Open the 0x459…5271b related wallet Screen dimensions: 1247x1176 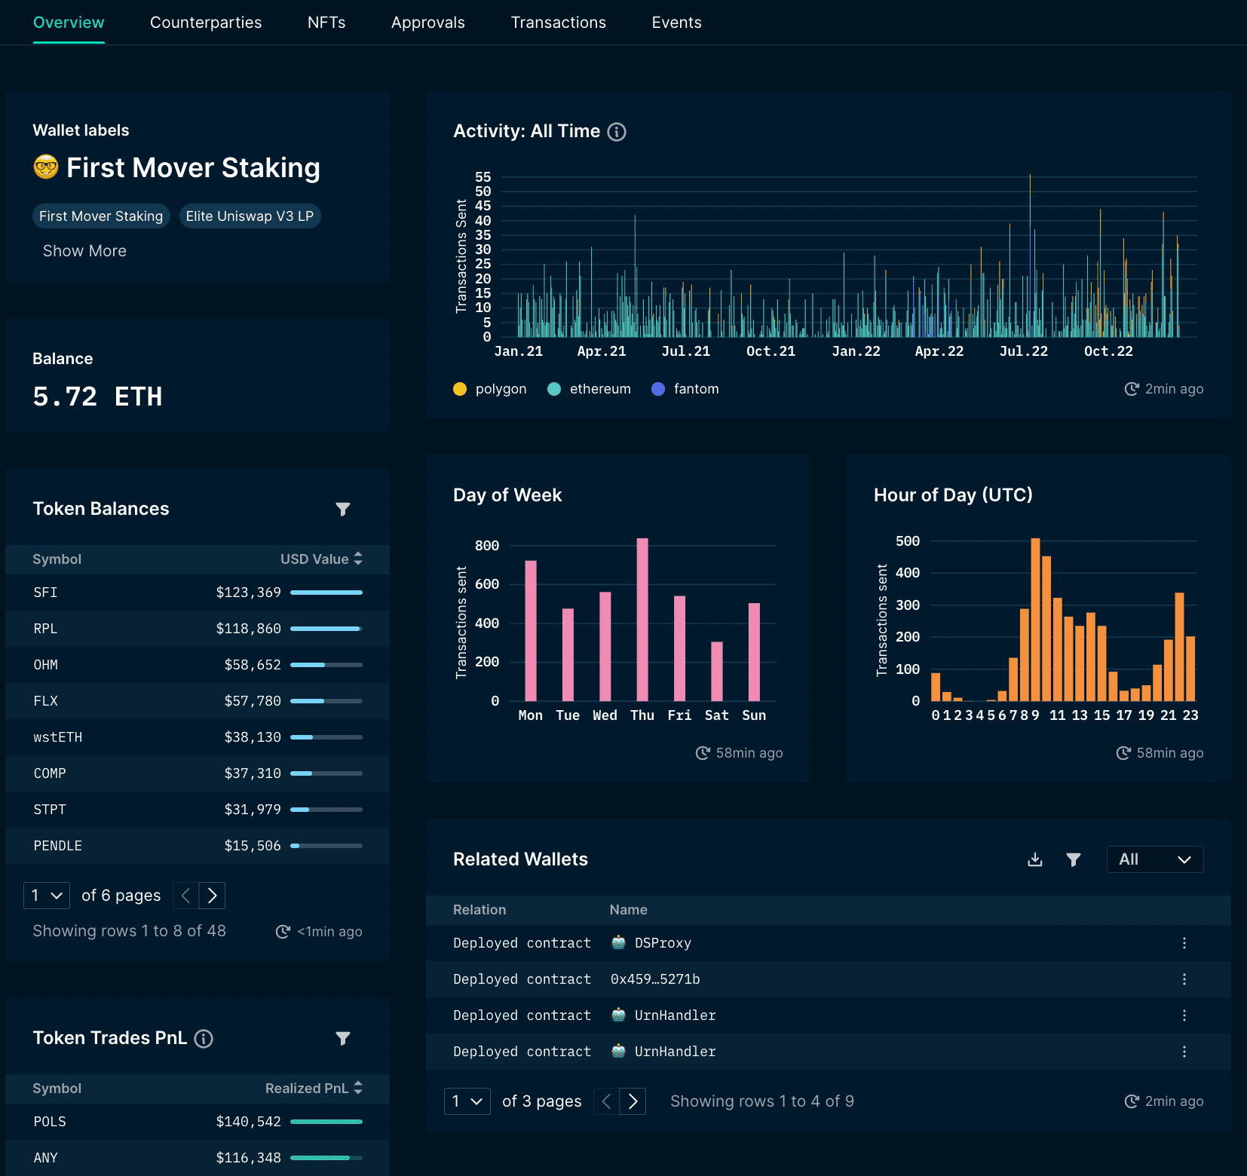(x=655, y=979)
